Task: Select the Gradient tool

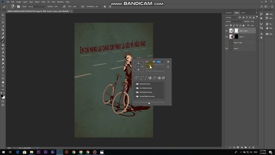Action: pos(3,56)
